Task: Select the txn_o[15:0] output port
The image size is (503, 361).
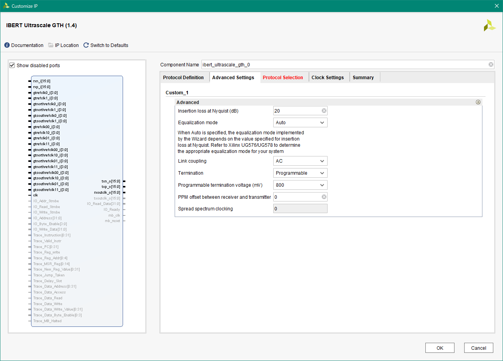Action: click(111, 181)
